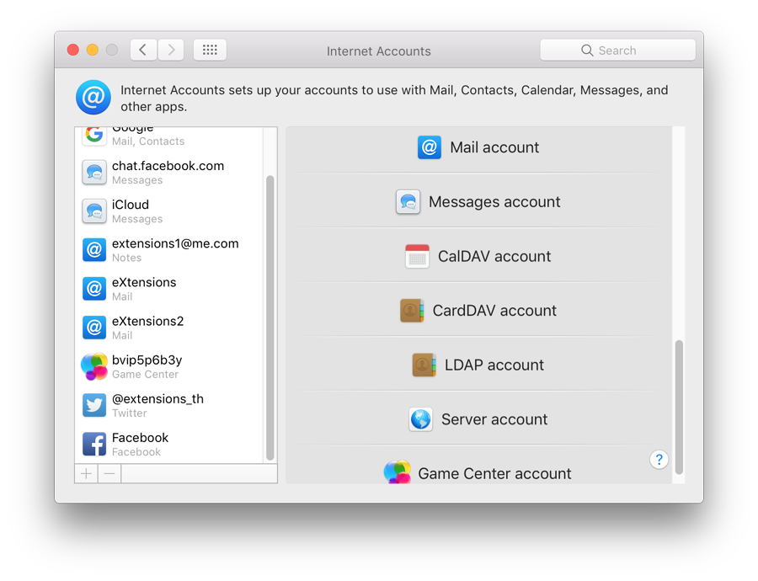
Task: Click the Game Center account bubbles icon
Action: click(x=398, y=472)
